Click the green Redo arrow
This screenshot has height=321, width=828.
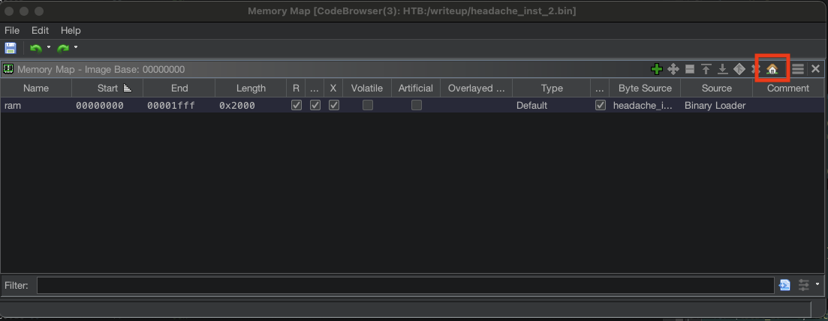(63, 48)
